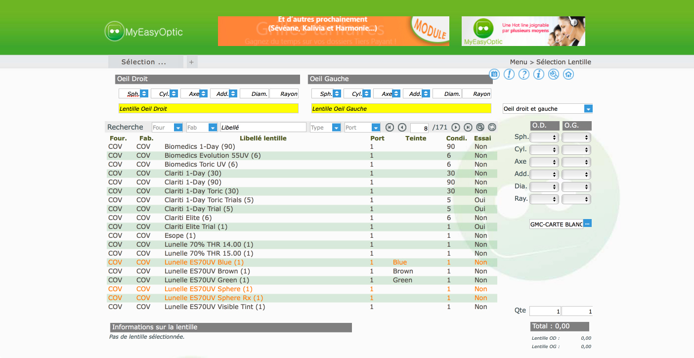
Task: Open the wrench tools icon
Action: pyautogui.click(x=554, y=74)
